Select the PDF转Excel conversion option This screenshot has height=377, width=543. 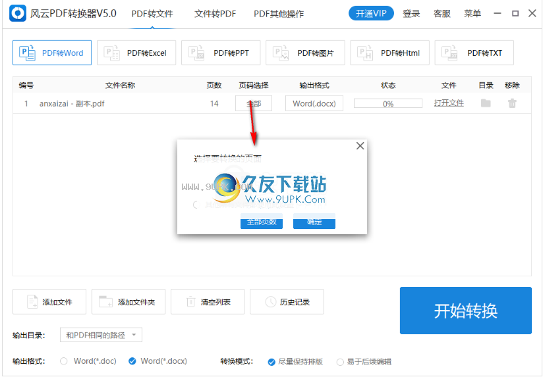coord(136,53)
